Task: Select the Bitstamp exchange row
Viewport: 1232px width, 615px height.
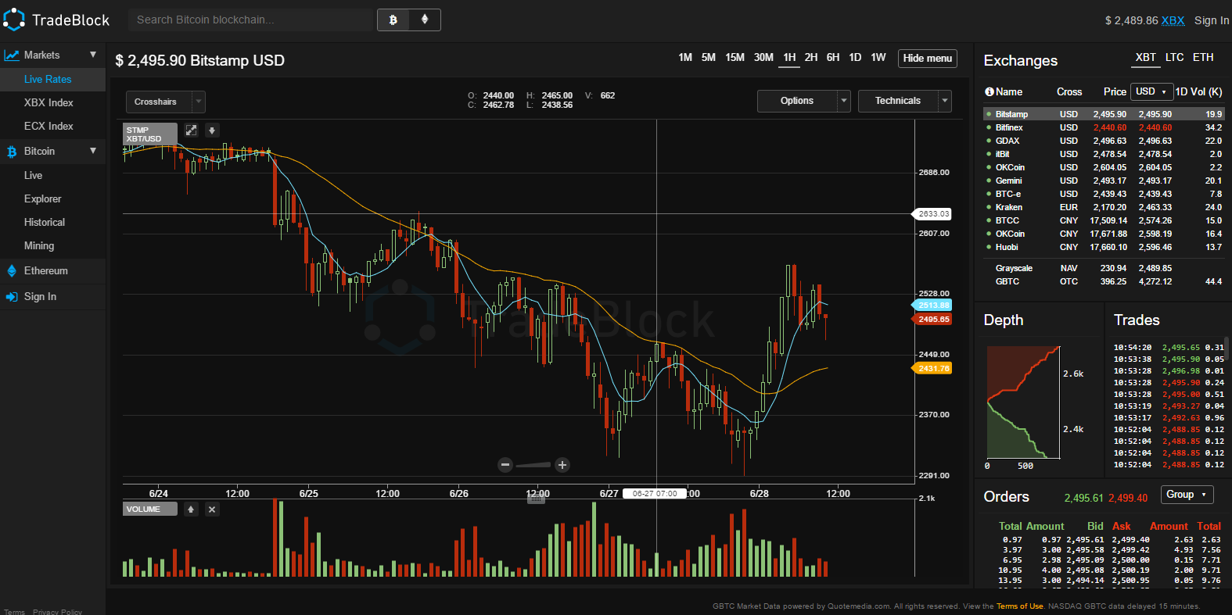Action: (x=1104, y=114)
